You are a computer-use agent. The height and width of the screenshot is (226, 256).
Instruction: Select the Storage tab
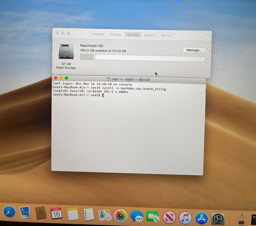[x=133, y=35]
